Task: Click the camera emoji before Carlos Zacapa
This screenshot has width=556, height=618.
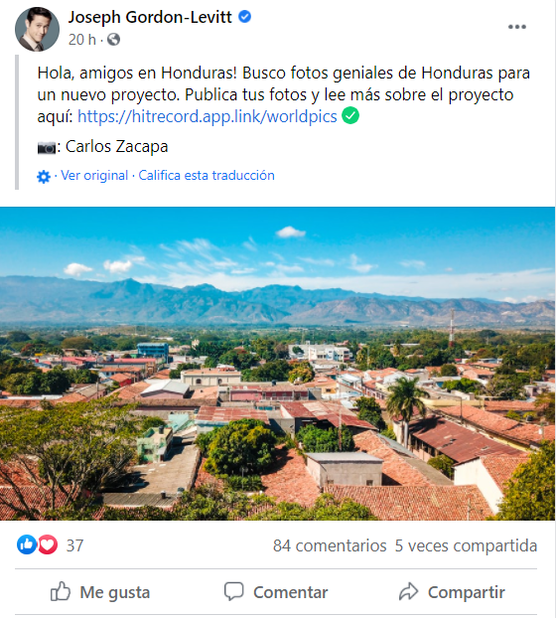Action: [47, 148]
